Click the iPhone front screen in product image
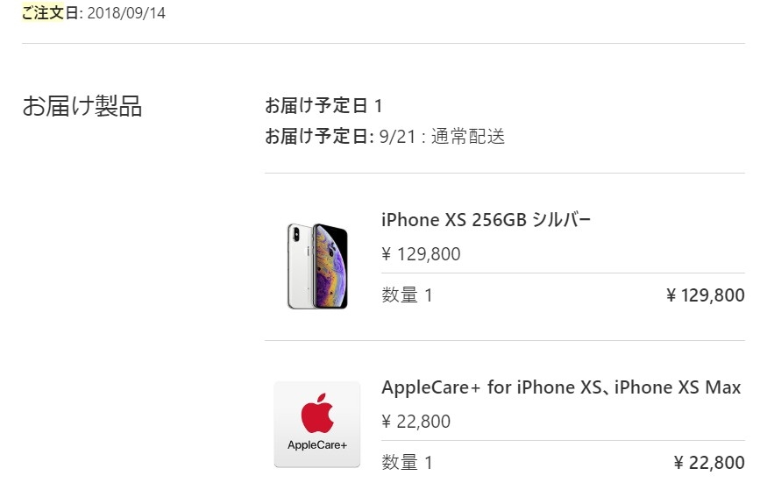Image resolution: width=774 pixels, height=497 pixels. 331,266
